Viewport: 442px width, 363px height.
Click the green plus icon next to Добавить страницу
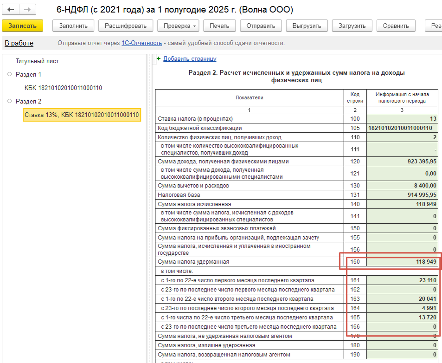(x=159, y=58)
